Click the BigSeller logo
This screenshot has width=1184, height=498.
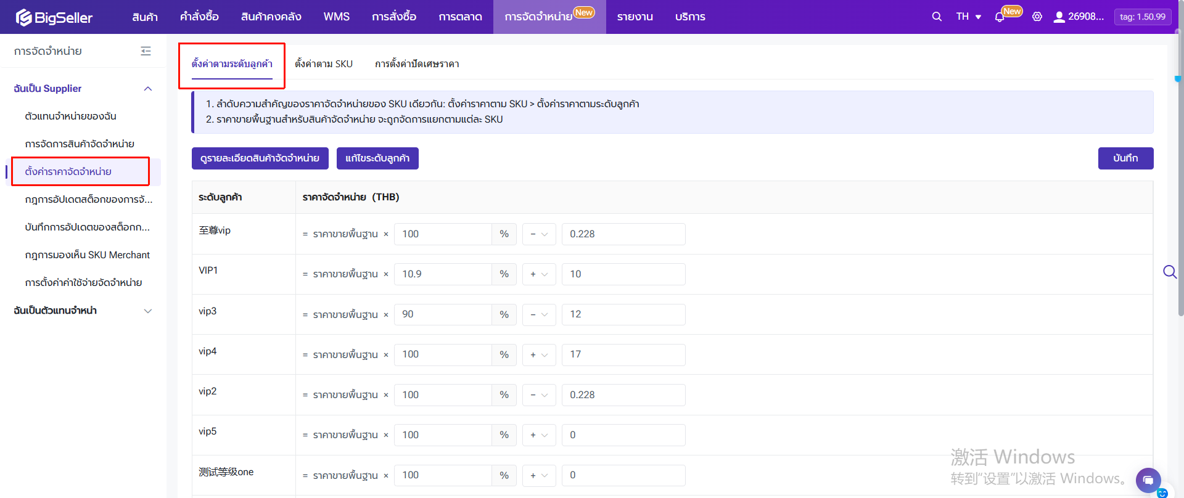tap(54, 17)
